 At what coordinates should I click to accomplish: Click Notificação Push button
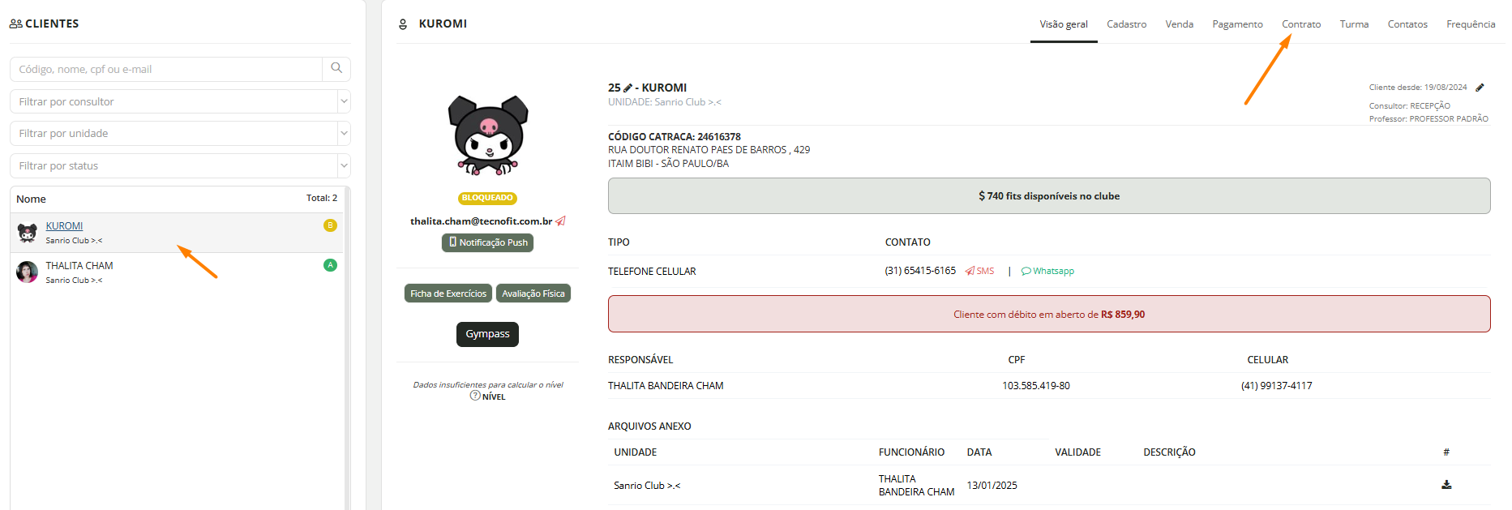(487, 242)
